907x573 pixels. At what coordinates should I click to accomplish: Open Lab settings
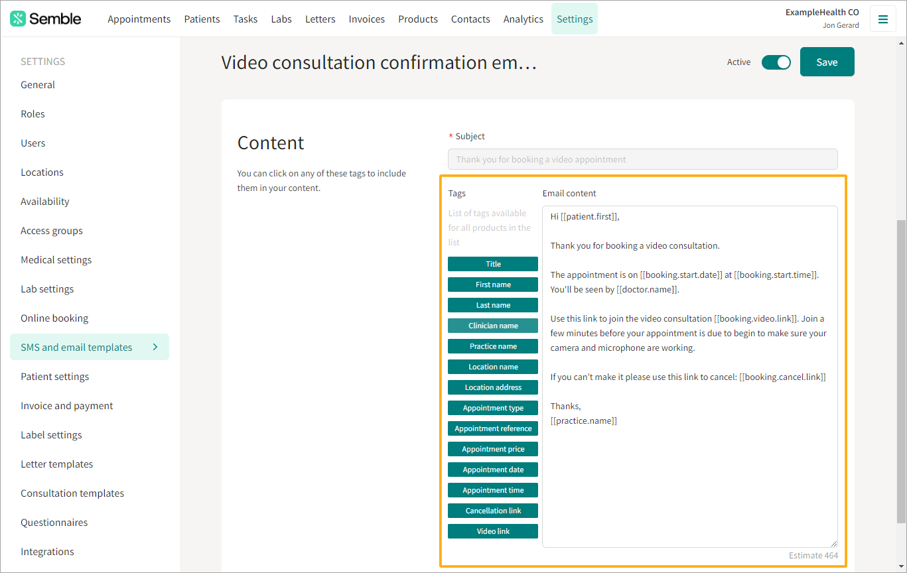coord(47,289)
